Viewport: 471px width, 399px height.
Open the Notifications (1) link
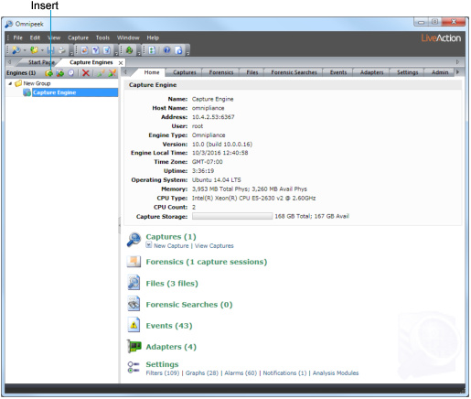click(284, 373)
